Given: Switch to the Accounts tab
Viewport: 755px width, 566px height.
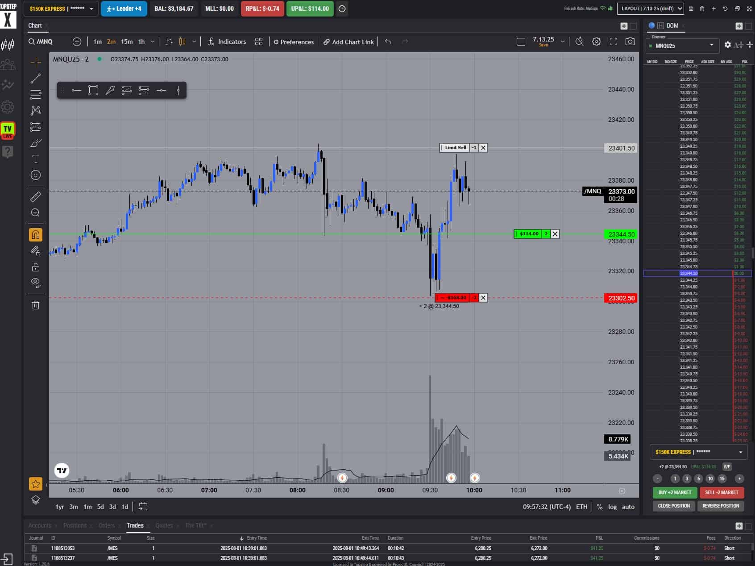Looking at the screenshot, I should [x=40, y=525].
